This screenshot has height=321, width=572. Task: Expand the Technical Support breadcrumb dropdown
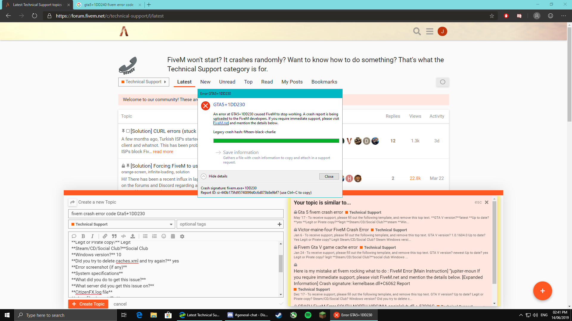coord(144,82)
